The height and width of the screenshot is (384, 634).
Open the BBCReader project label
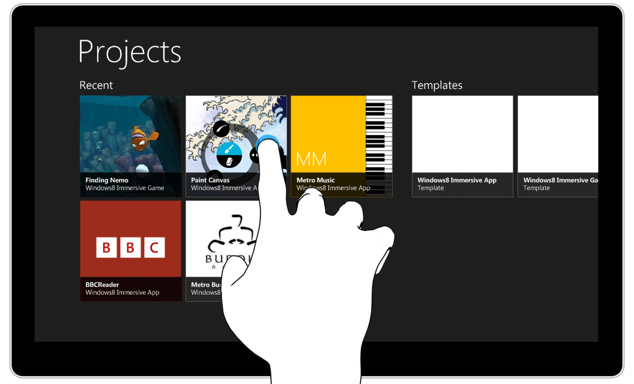click(102, 285)
